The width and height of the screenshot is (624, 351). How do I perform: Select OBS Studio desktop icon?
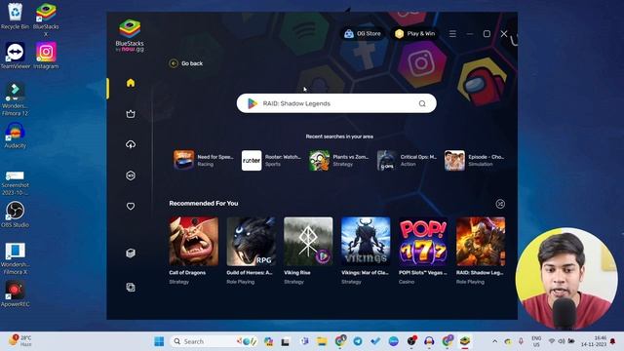pos(16,214)
